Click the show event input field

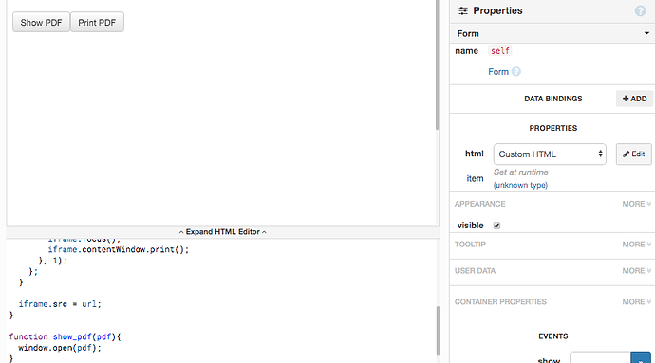(x=600, y=358)
